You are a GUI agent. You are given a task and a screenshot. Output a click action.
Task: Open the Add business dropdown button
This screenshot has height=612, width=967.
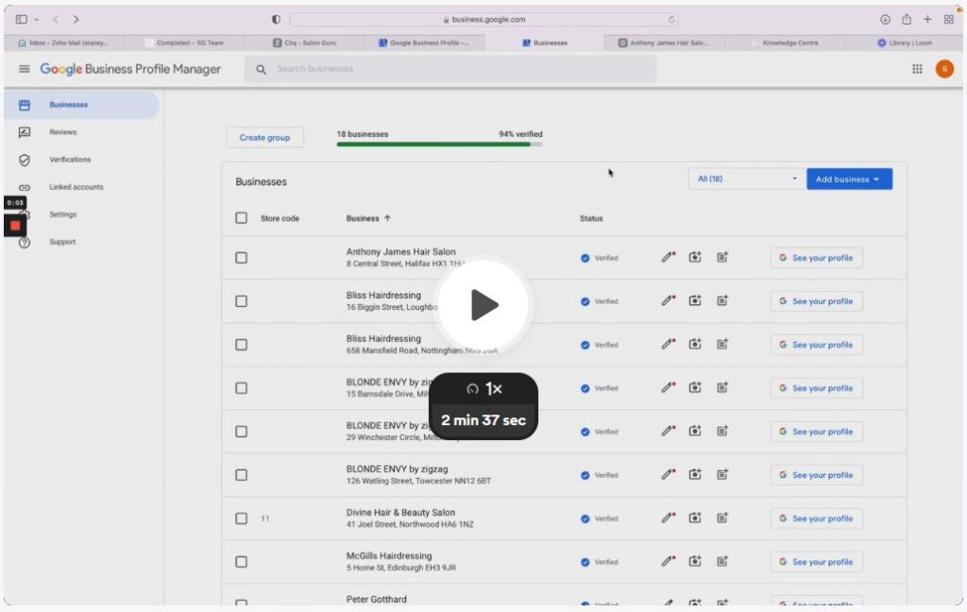point(849,178)
